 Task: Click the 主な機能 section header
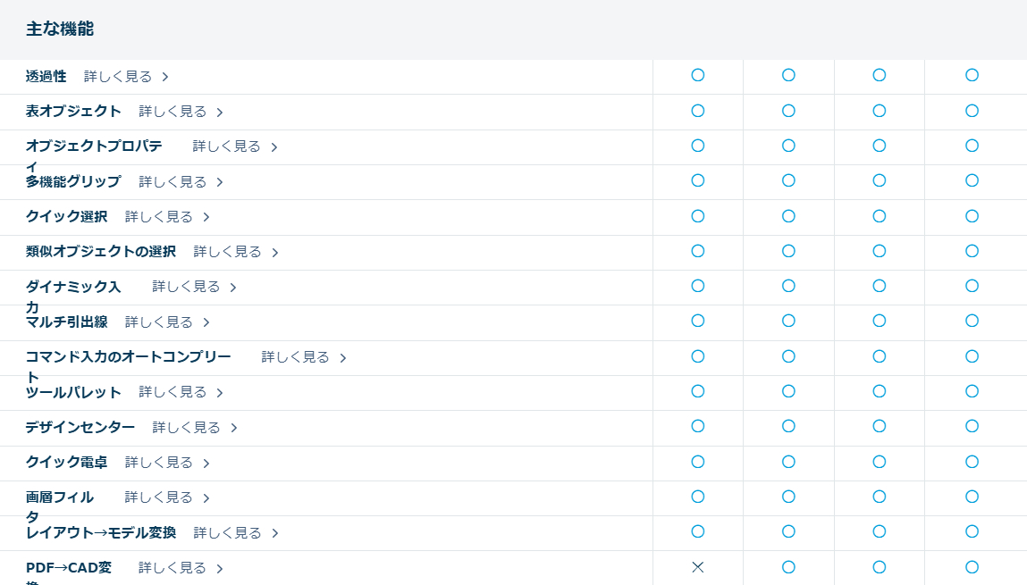pyautogui.click(x=60, y=29)
